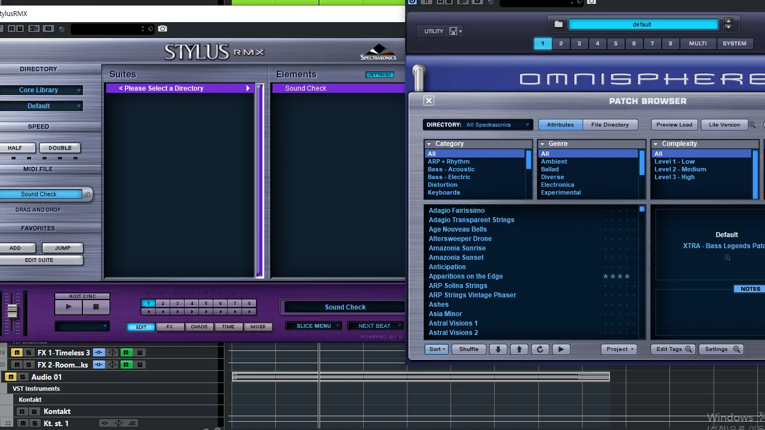Go to the previous patch with the up arrow
The height and width of the screenshot is (430, 765).
tap(519, 349)
